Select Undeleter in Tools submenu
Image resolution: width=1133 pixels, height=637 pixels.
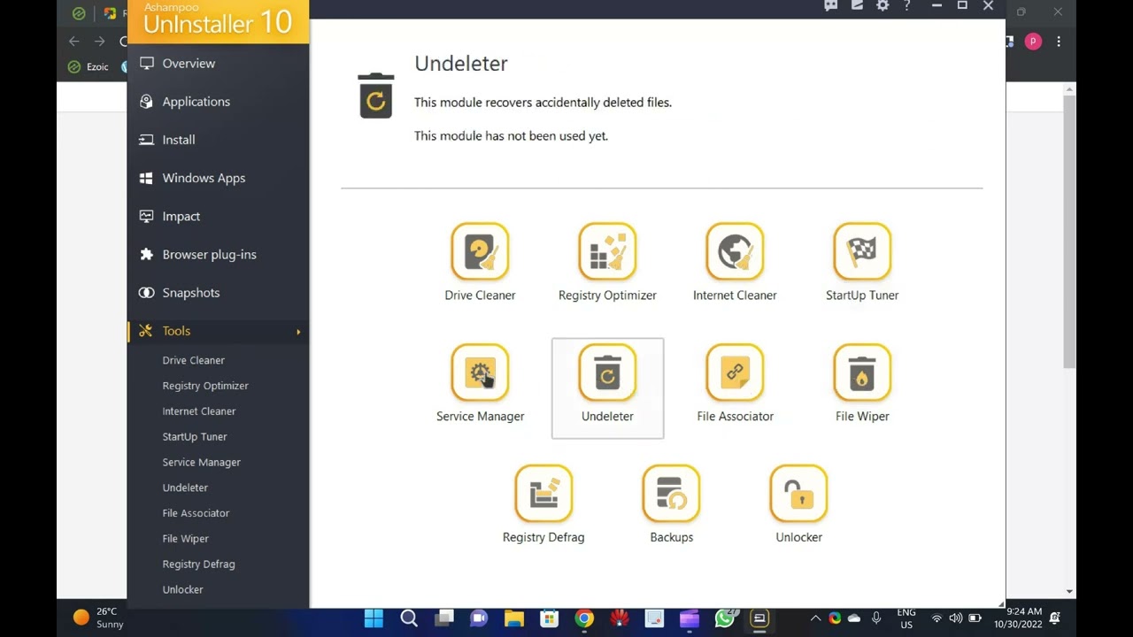pyautogui.click(x=185, y=487)
